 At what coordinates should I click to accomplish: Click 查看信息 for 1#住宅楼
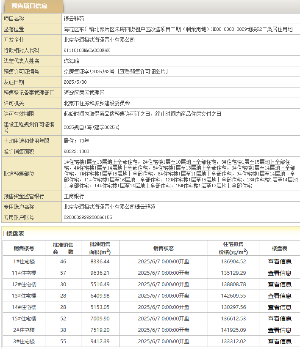click(279, 262)
